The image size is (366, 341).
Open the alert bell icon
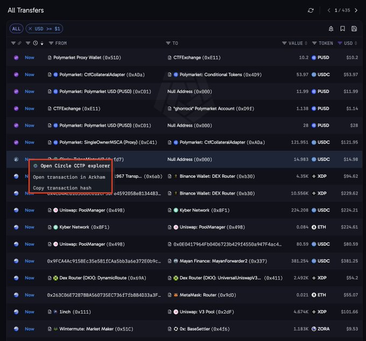[331, 29]
